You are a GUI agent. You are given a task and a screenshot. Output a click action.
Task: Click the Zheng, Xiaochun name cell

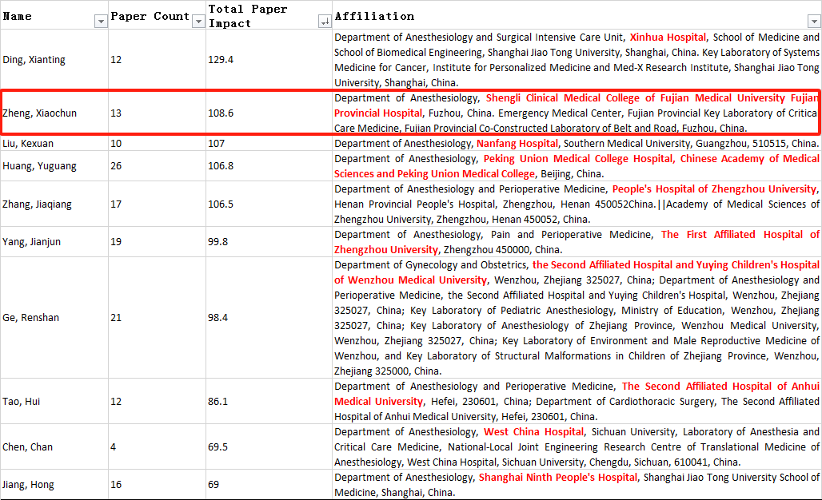(40, 113)
